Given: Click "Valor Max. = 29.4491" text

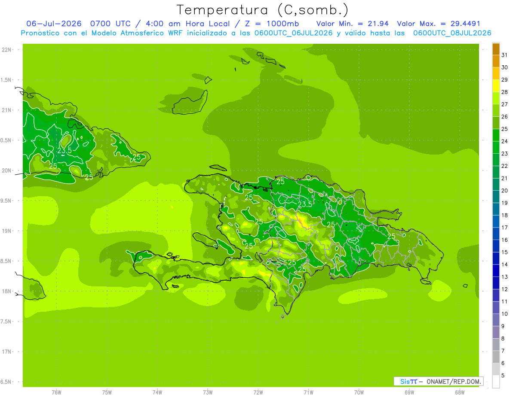Looking at the screenshot, I should tap(439, 24).
